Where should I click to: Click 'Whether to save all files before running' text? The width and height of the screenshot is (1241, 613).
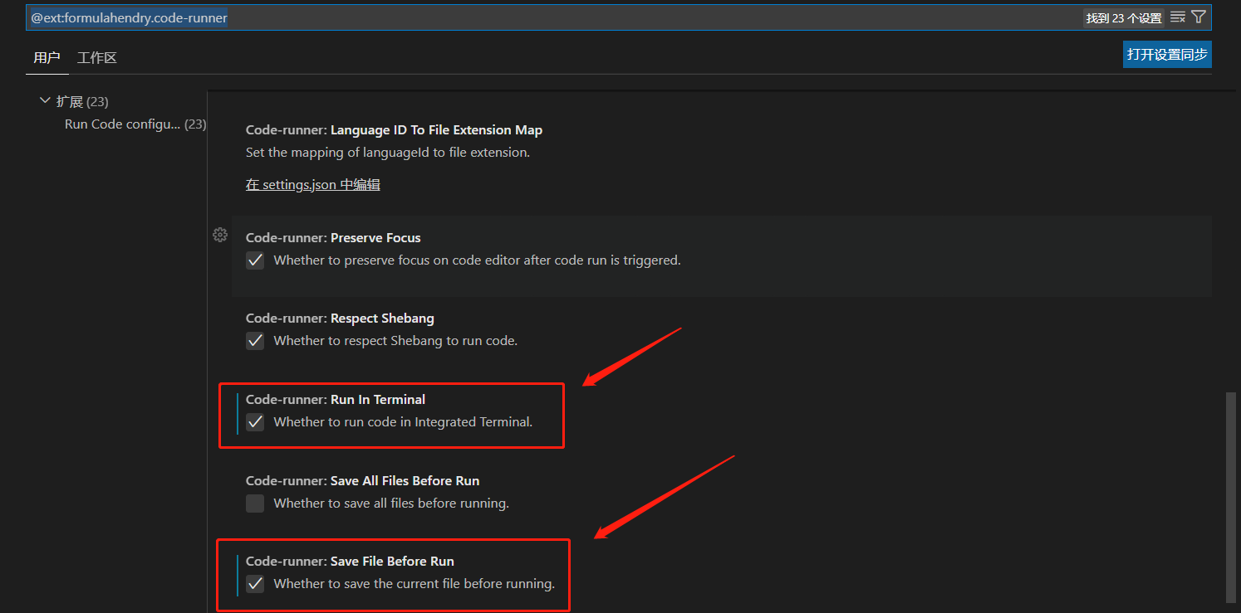coord(391,504)
